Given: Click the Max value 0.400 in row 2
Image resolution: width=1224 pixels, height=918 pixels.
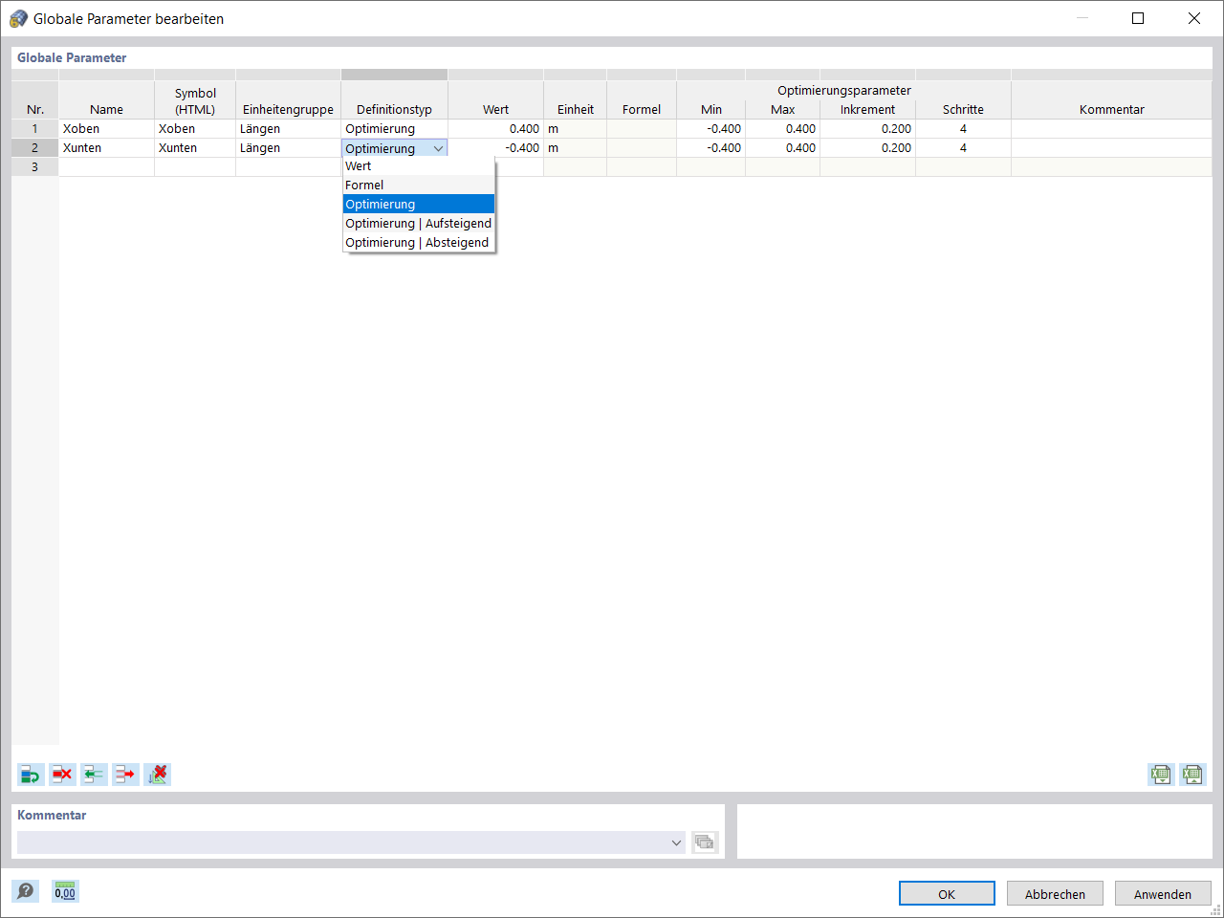Looking at the screenshot, I should coord(782,148).
